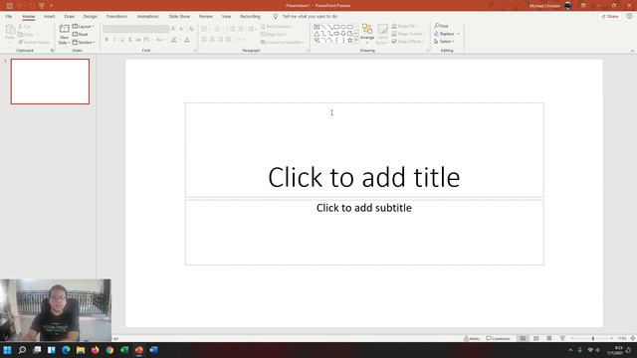The image size is (637, 358).
Task: Click the Tell me what you want to do box
Action: [310, 16]
